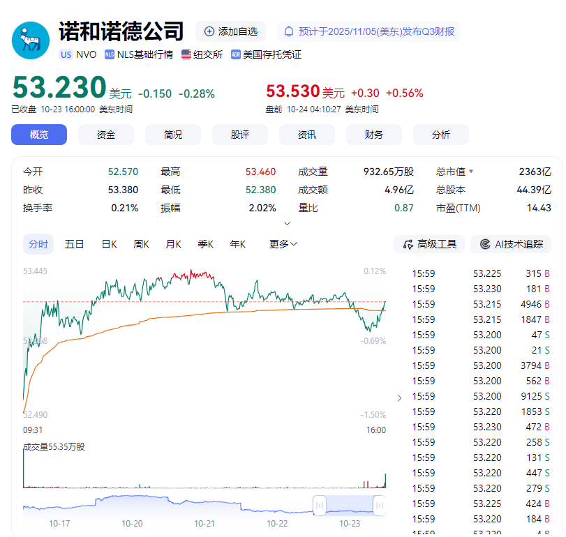Image resolution: width=566 pixels, height=537 pixels.
Task: Click the US flag icon beside 纽交所
Action: point(186,54)
